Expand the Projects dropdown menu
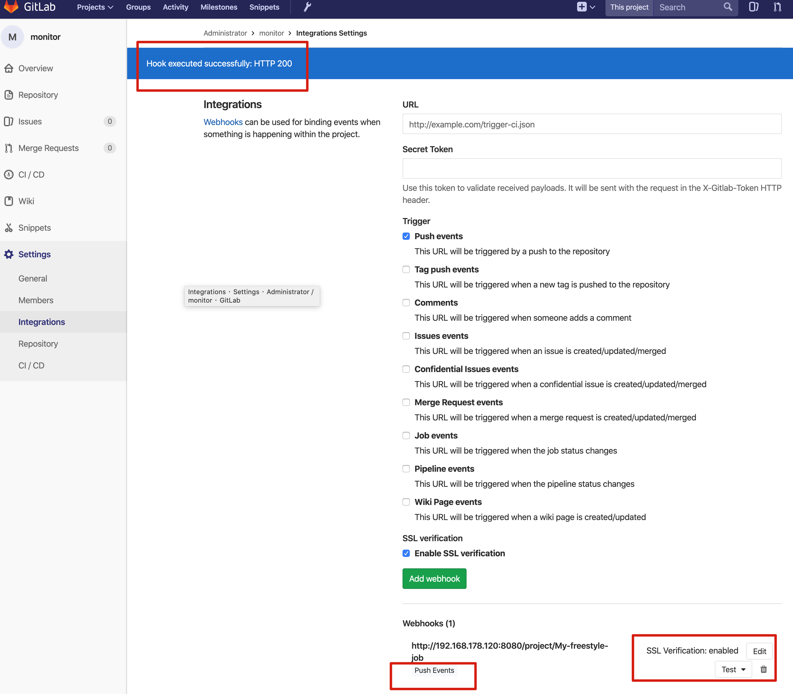The image size is (793, 694). 95,7
